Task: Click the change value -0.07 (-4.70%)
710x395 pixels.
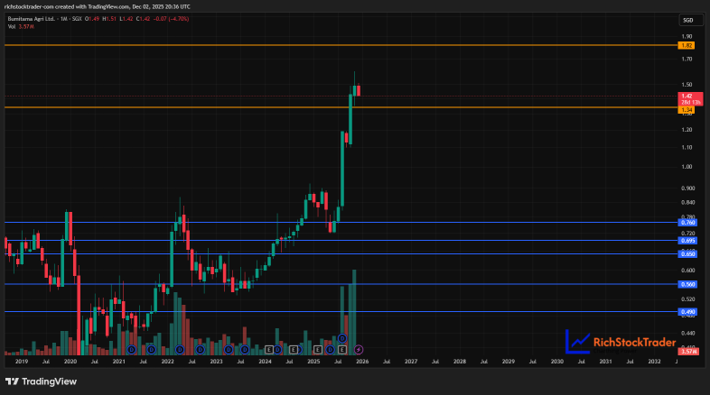Action: pos(171,19)
